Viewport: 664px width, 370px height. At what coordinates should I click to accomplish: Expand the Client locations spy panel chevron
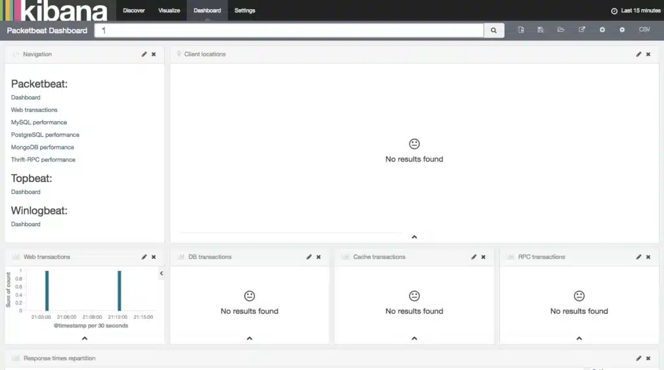[x=414, y=237]
